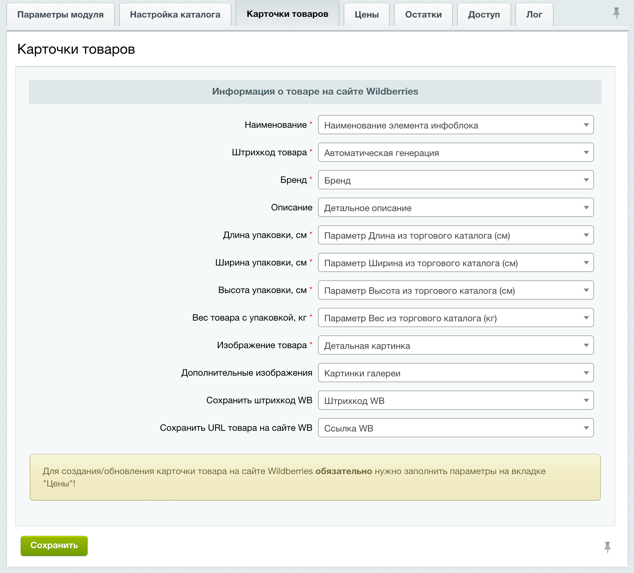Open the Дополнительные изображения dropdown
634x573 pixels.
(x=455, y=373)
